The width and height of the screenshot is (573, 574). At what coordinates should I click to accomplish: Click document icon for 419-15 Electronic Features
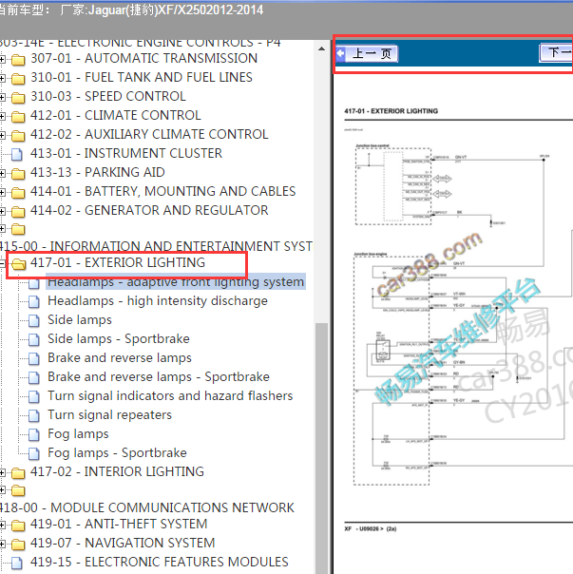click(x=16, y=563)
